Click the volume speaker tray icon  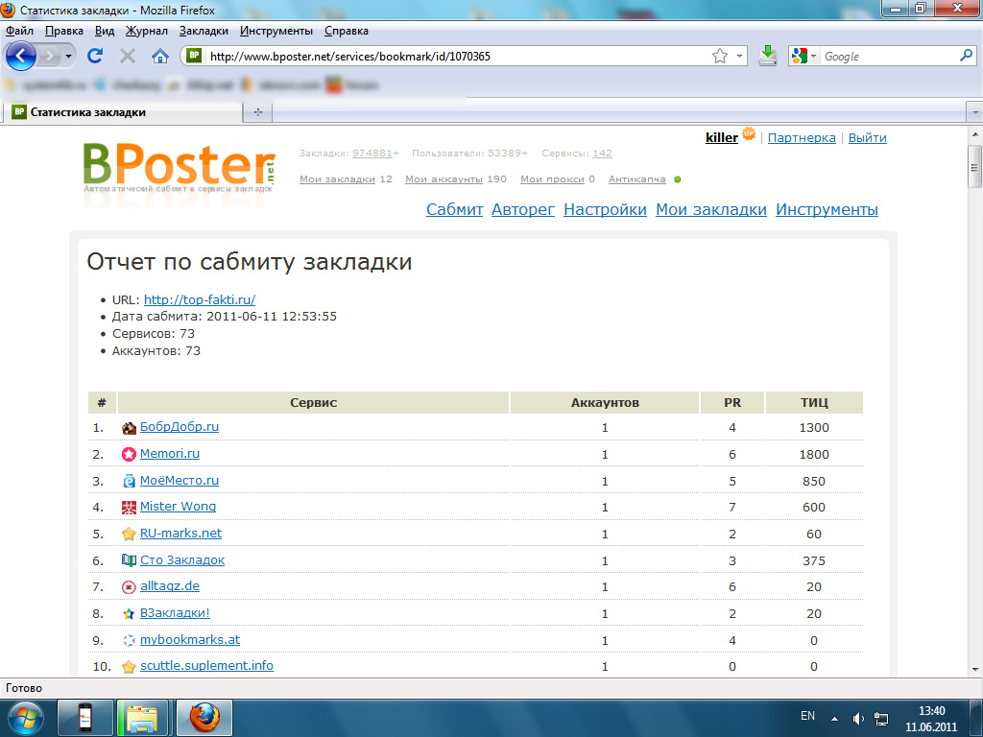pyautogui.click(x=857, y=719)
